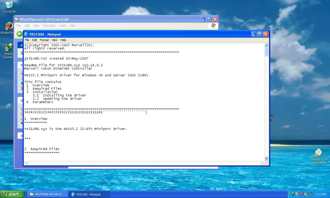Open Windows Messenger tray icon
Screen dimensions: 330x198
click(x=306, y=194)
